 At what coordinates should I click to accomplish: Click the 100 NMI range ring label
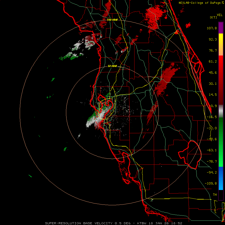(112, 20)
